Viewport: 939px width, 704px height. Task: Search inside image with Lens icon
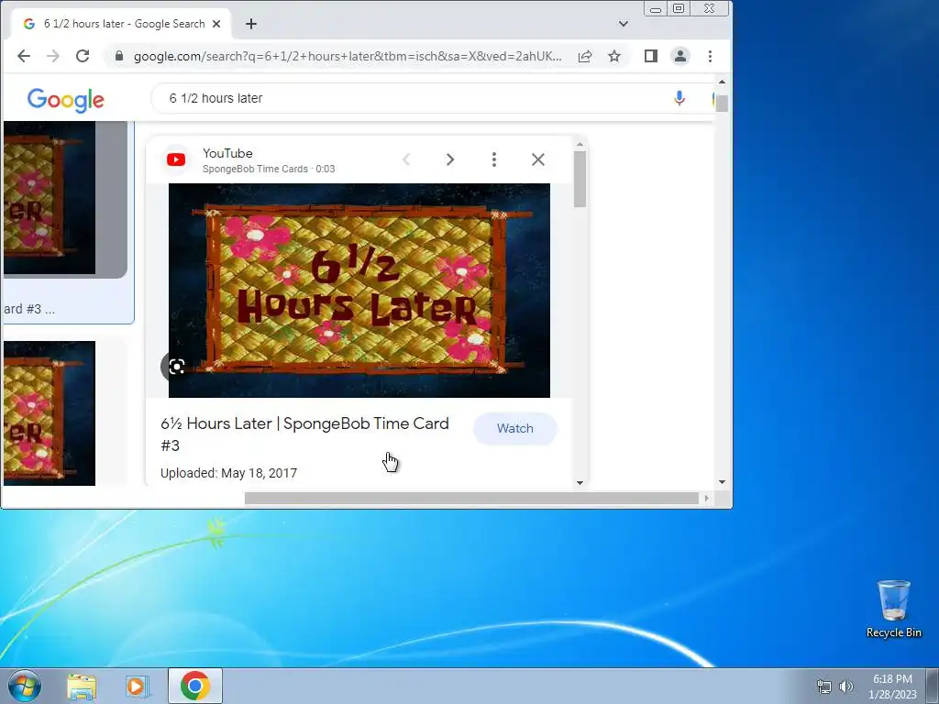[176, 367]
